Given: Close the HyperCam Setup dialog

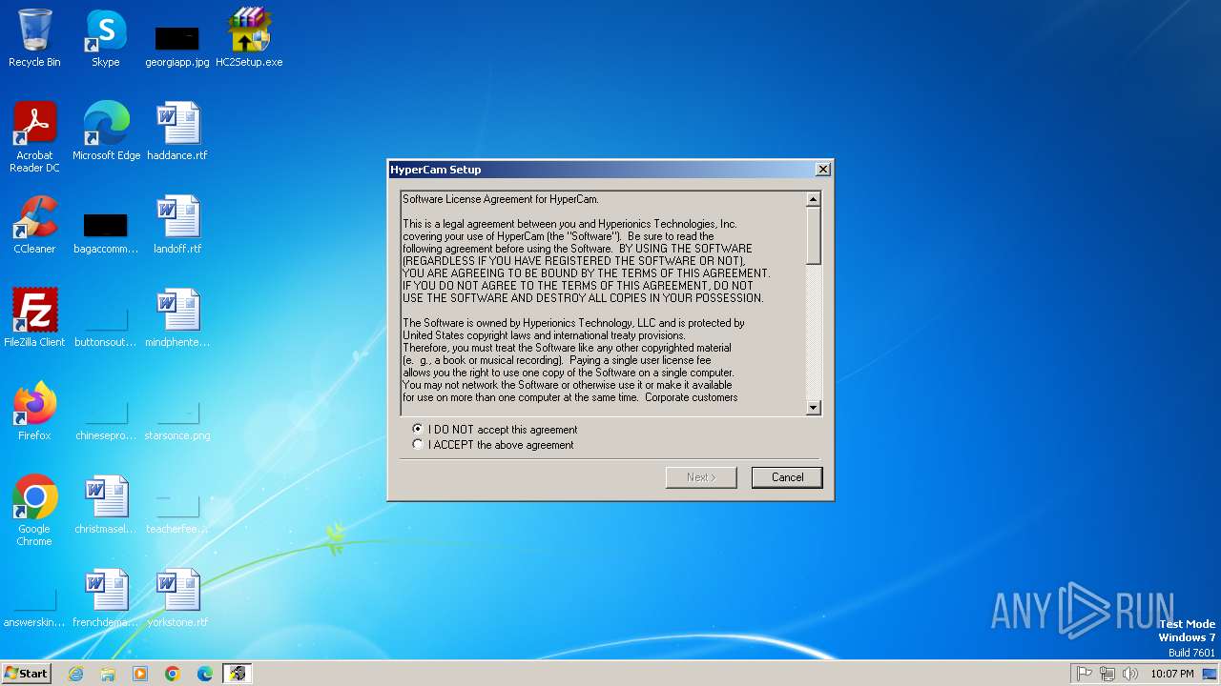Looking at the screenshot, I should (x=823, y=170).
